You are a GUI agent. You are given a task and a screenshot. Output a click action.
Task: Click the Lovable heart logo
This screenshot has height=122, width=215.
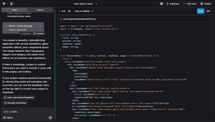point(4,4)
